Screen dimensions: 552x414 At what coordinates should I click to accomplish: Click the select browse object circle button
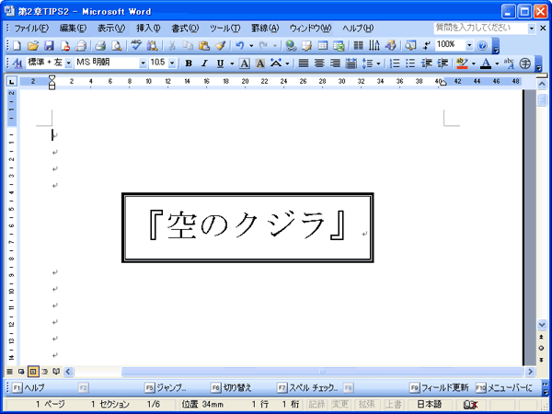pyautogui.click(x=542, y=348)
